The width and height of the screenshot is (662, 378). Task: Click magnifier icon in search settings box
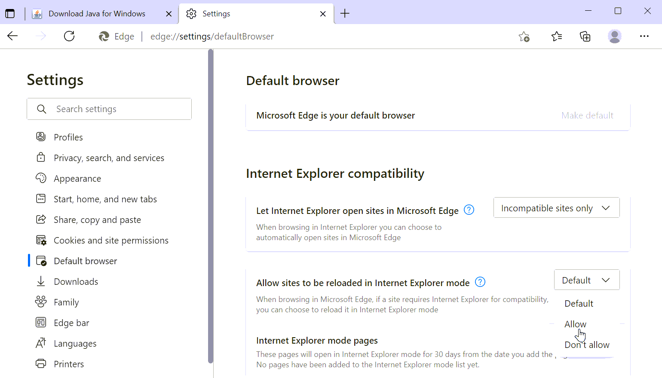42,109
